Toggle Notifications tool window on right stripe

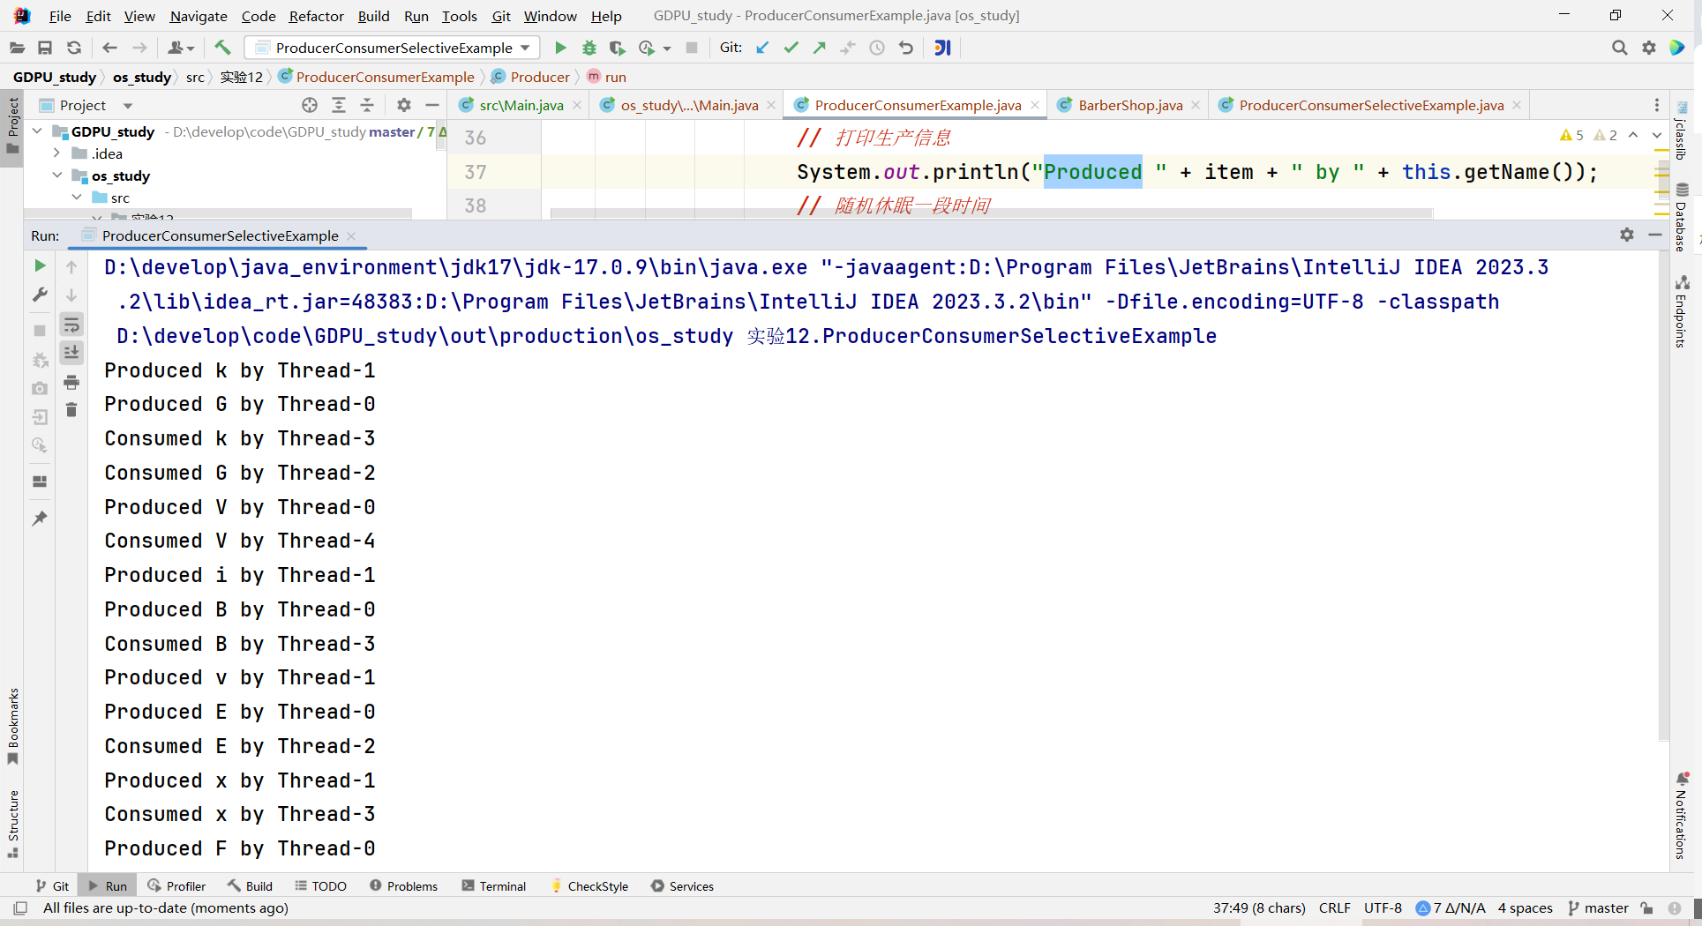(x=1682, y=815)
